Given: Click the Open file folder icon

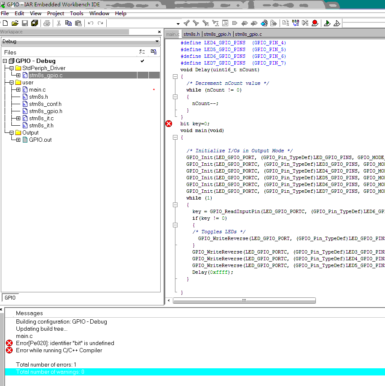Looking at the screenshot, I should point(15,23).
